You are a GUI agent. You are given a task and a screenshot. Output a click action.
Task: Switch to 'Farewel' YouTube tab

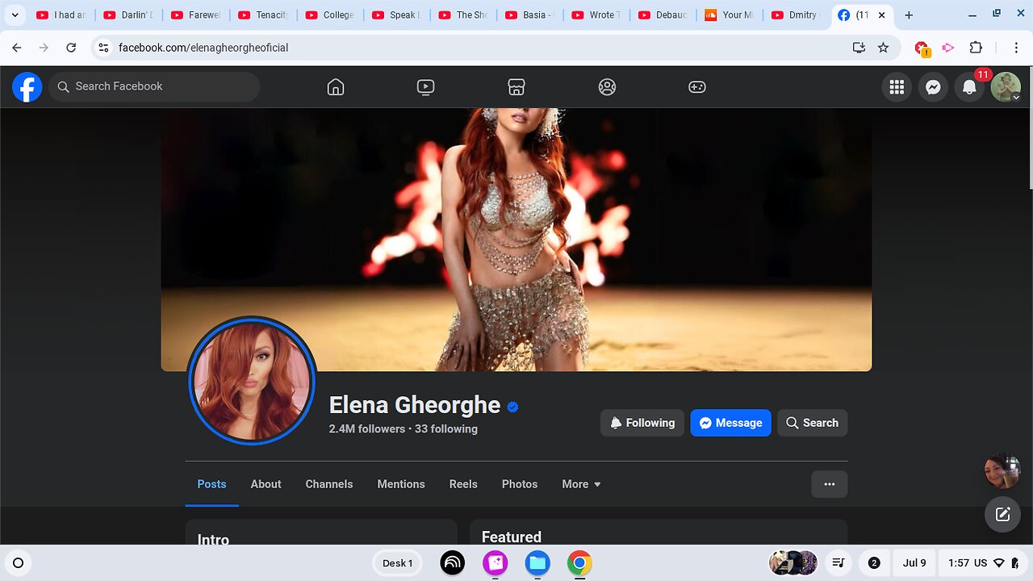[196, 15]
